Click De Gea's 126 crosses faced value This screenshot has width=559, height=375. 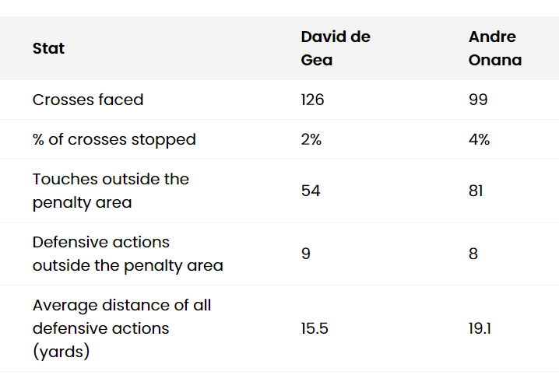(312, 100)
